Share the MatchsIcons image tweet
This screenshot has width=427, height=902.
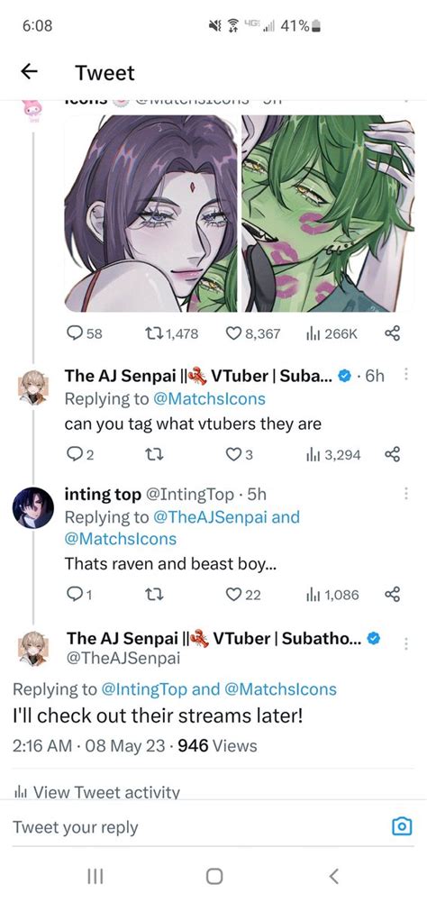(391, 333)
